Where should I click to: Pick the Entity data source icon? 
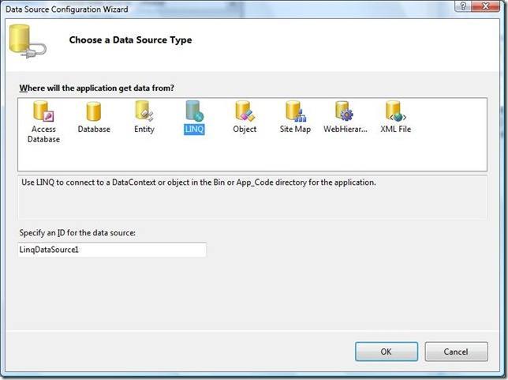point(144,113)
